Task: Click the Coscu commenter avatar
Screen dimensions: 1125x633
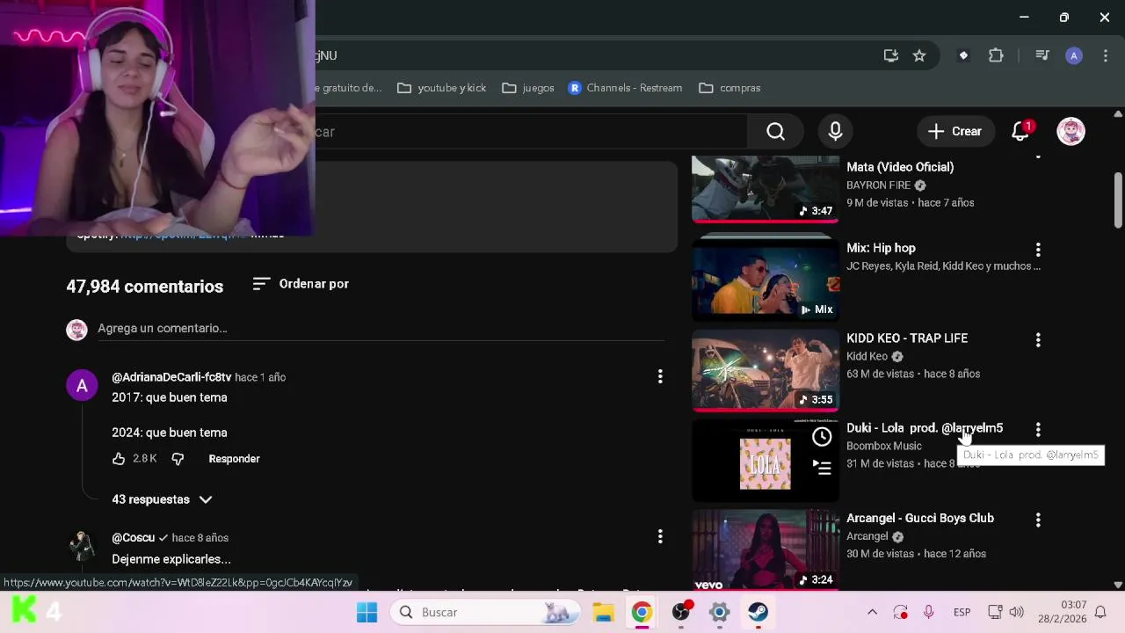Action: click(x=82, y=545)
